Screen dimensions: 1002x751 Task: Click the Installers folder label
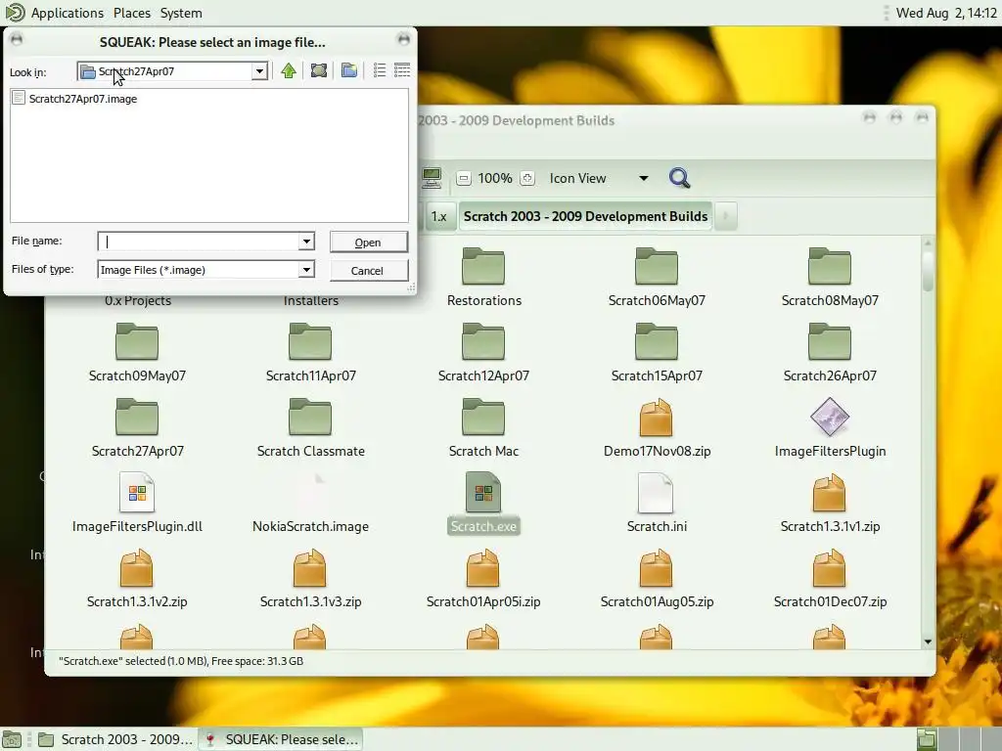(x=310, y=300)
